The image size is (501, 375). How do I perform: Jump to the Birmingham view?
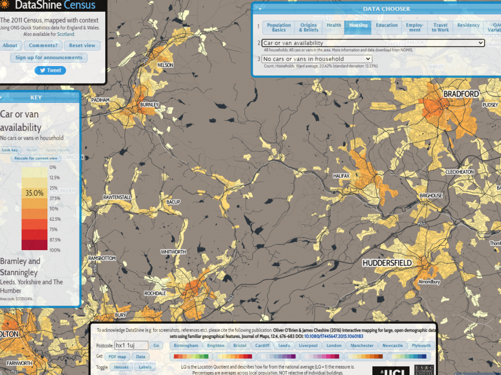click(x=186, y=346)
